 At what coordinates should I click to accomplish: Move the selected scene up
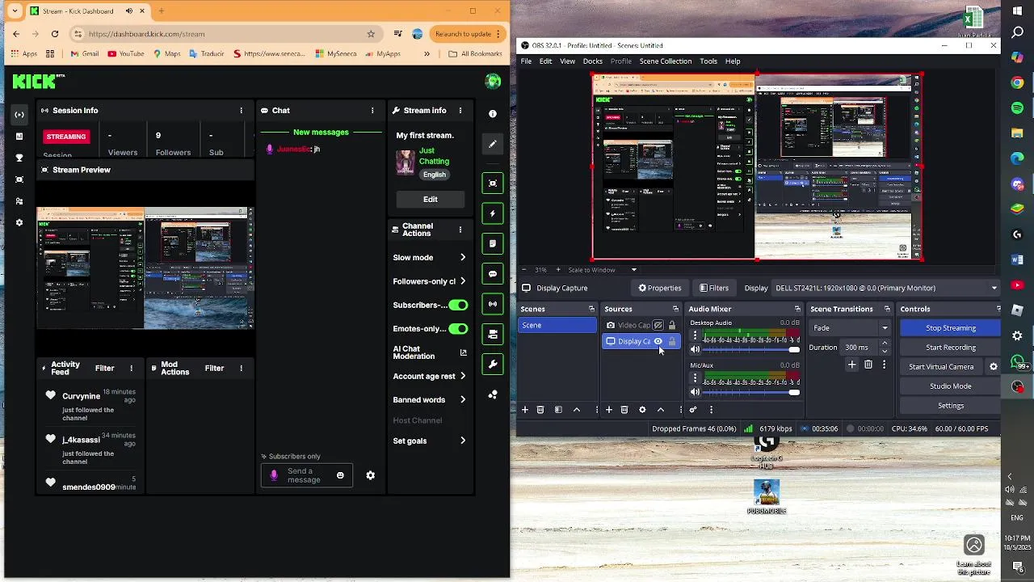[x=577, y=410]
